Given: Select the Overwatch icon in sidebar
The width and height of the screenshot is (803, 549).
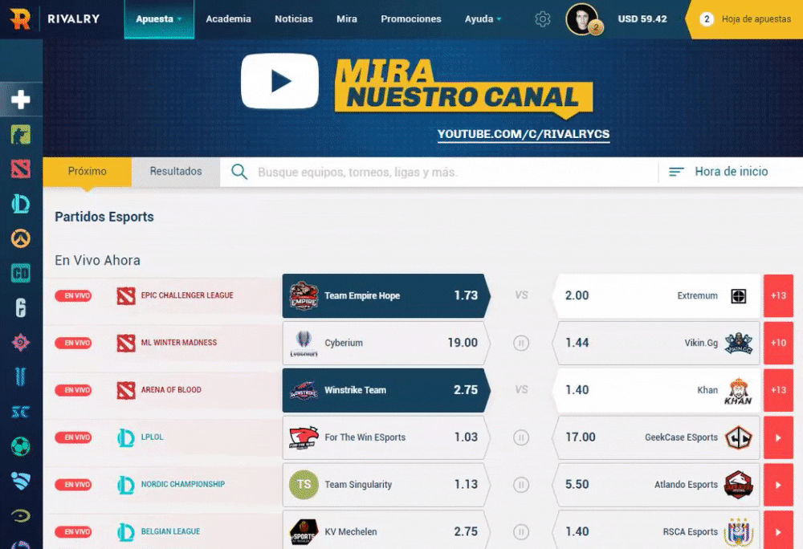Looking at the screenshot, I should point(21,238).
